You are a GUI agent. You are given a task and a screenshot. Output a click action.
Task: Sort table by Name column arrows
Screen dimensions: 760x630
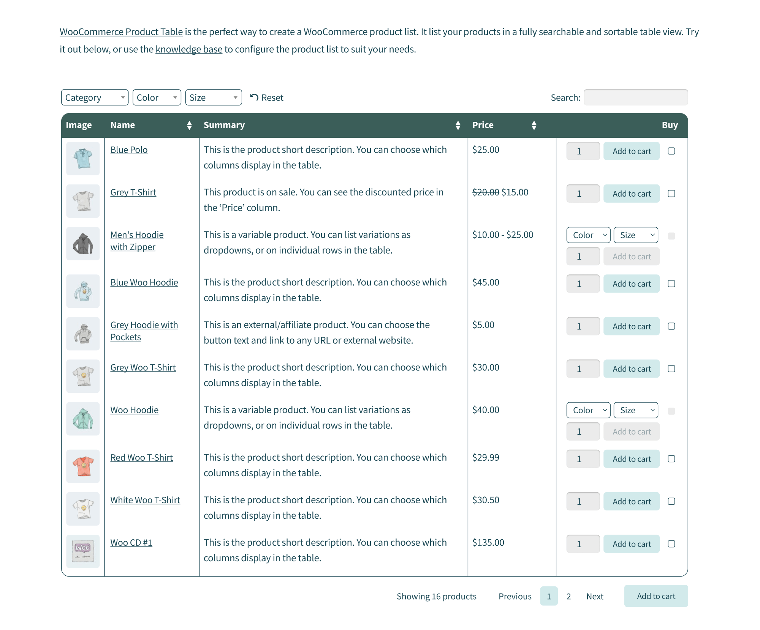pyautogui.click(x=189, y=125)
